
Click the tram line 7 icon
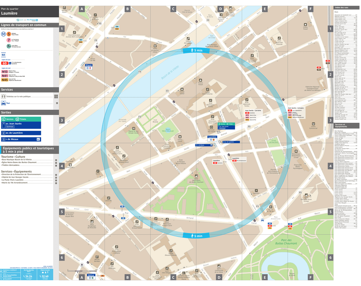(9, 40)
